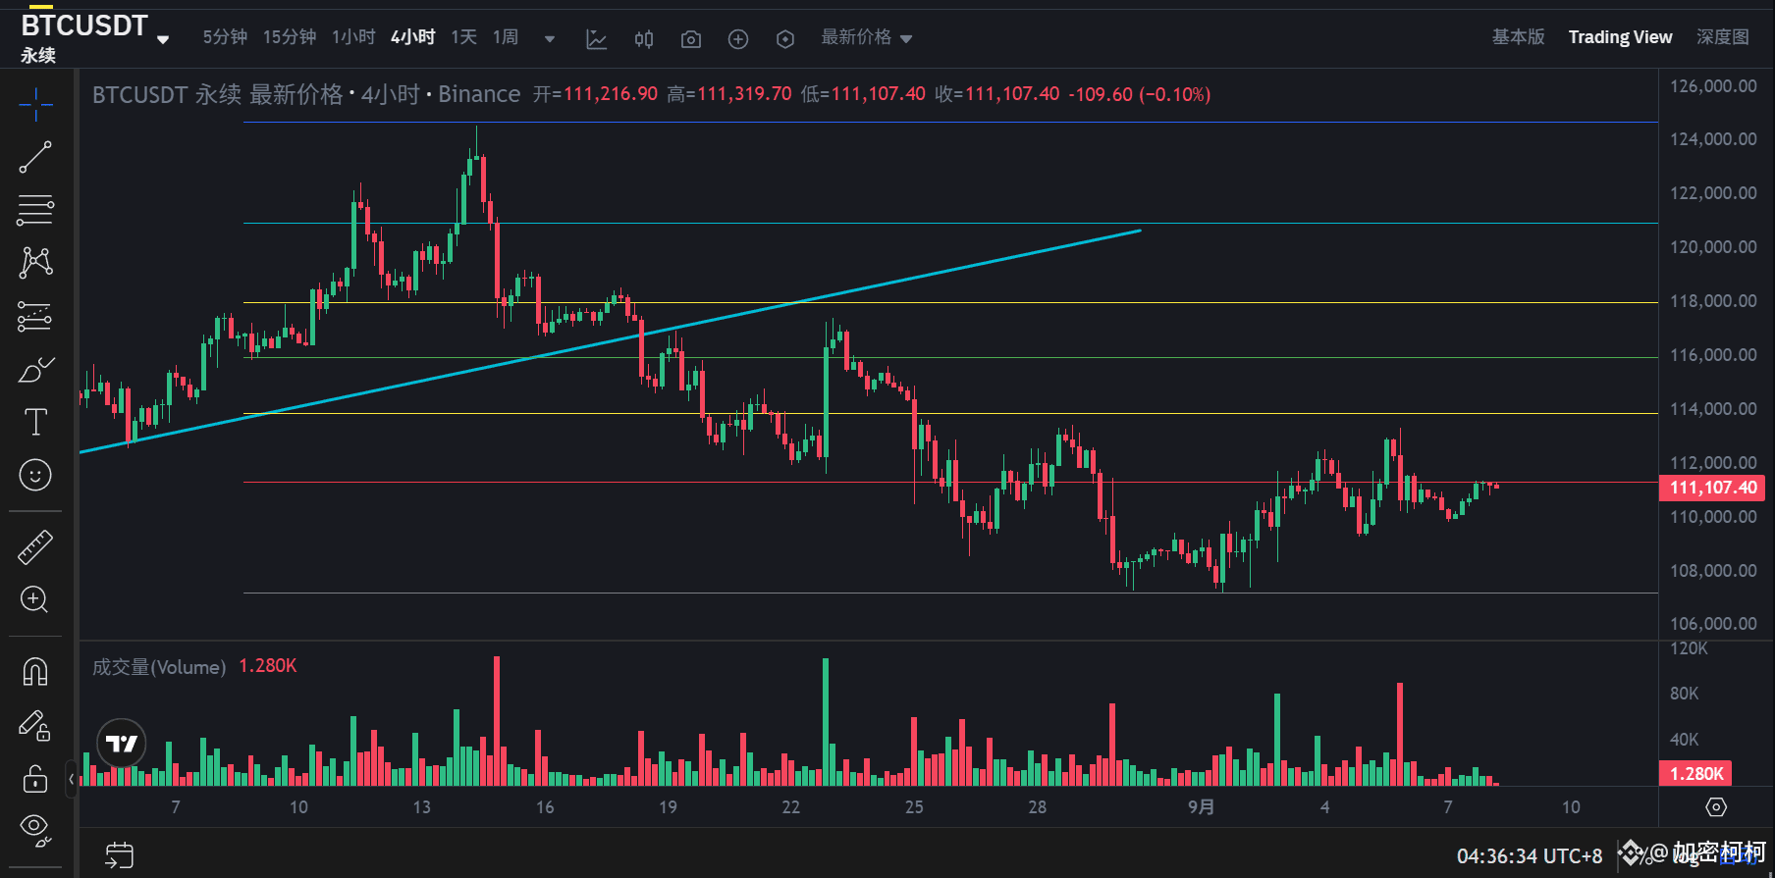The height and width of the screenshot is (878, 1775).
Task: Open the forecast and measurement tool
Action: (35, 316)
